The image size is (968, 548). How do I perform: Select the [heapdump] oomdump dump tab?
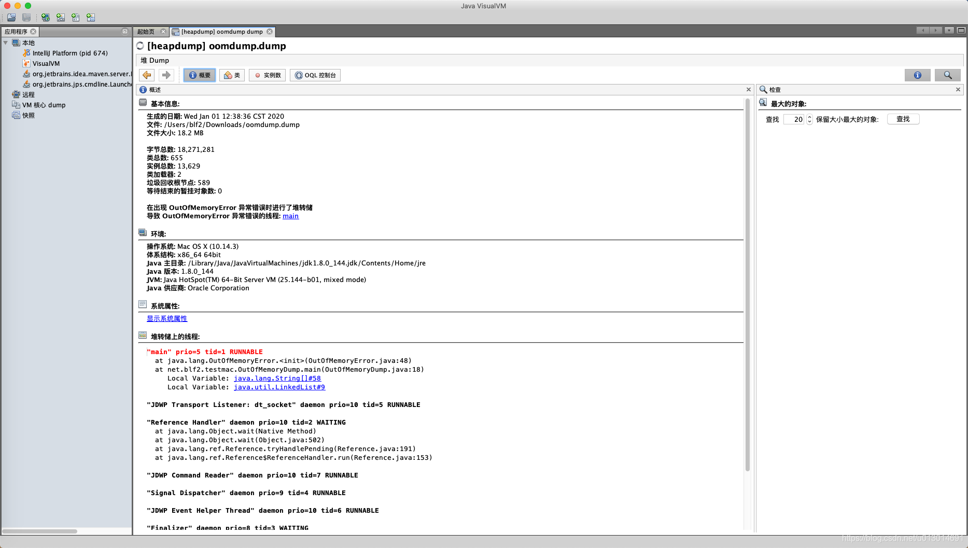tap(221, 32)
